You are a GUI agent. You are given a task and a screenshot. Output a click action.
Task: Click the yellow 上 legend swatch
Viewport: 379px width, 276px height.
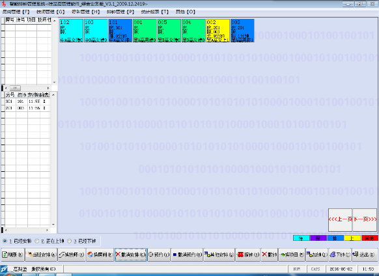(x=352, y=238)
